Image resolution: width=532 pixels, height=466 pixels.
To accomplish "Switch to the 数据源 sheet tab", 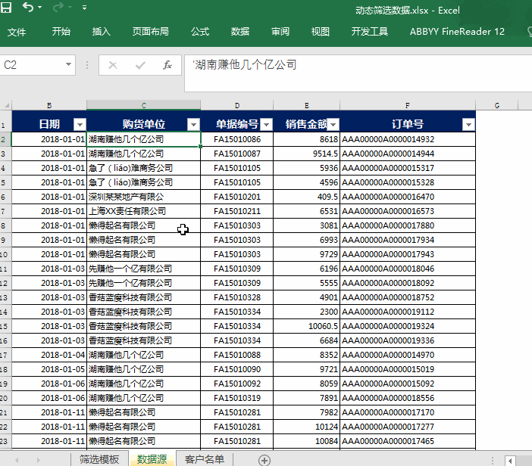I will point(152,459).
